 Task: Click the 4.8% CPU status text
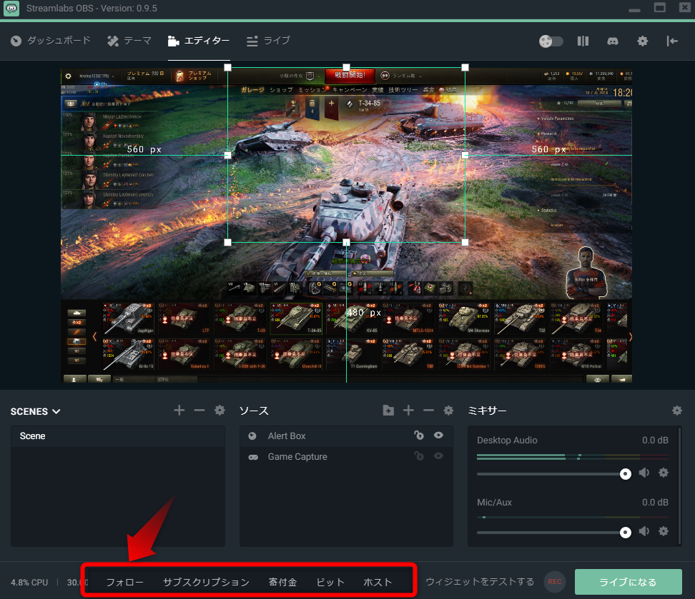29,583
